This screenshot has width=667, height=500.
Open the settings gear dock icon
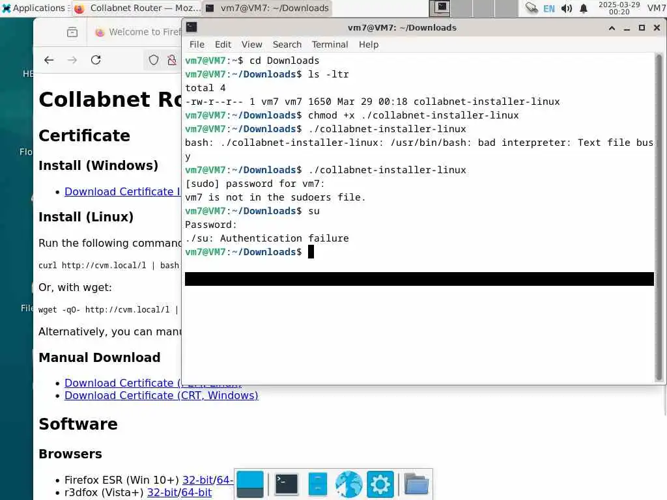380,484
